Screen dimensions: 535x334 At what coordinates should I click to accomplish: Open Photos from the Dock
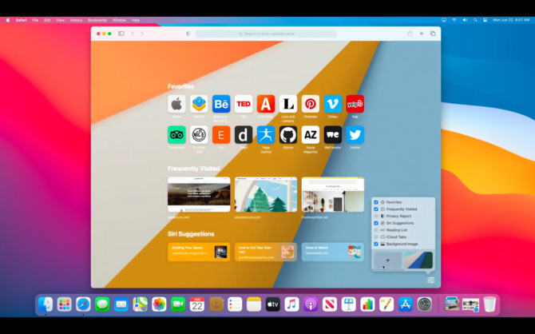point(159,304)
